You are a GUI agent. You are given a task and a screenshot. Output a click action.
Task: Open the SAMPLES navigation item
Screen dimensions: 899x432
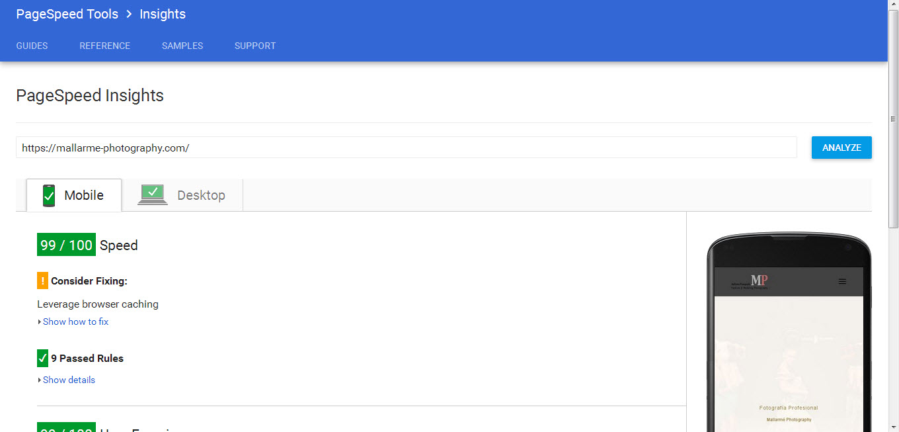click(x=182, y=46)
